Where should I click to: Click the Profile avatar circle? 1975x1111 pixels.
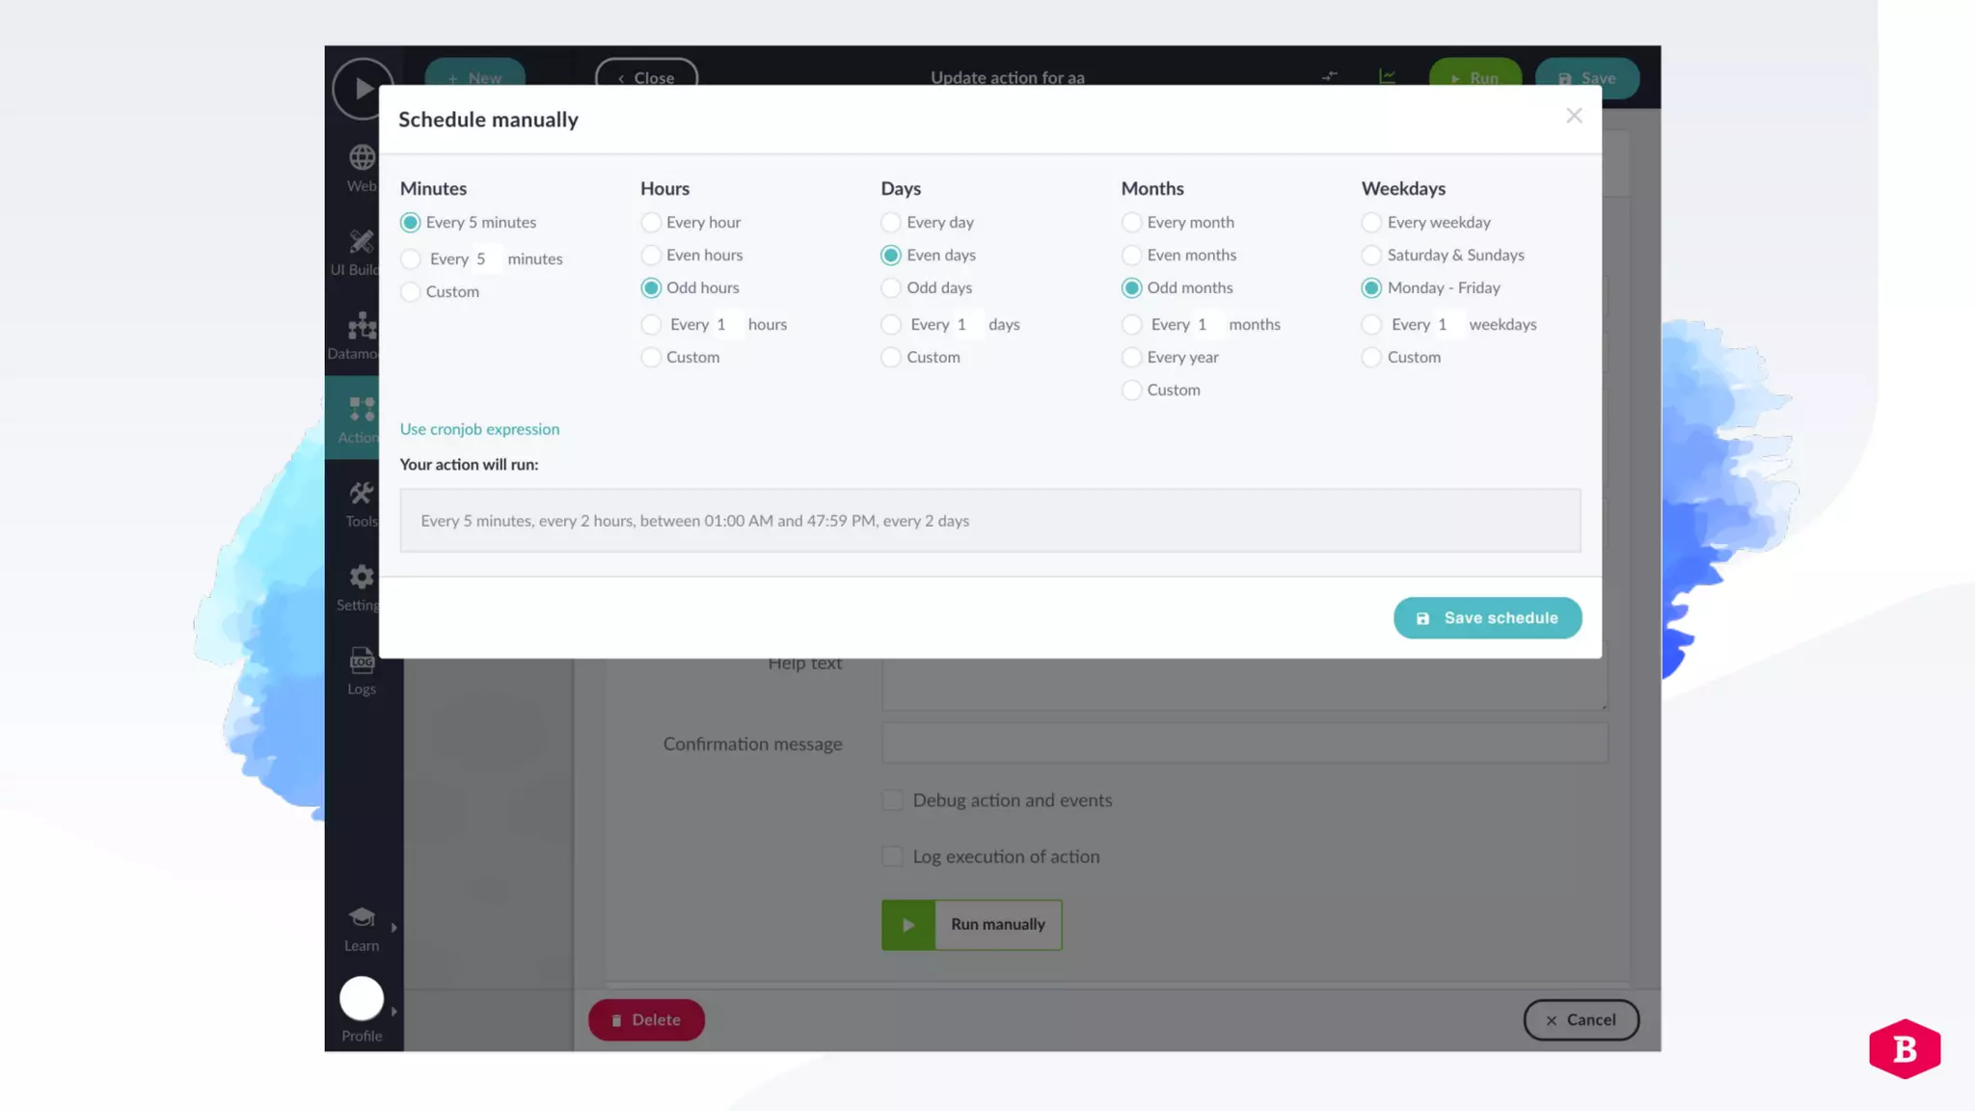[362, 999]
